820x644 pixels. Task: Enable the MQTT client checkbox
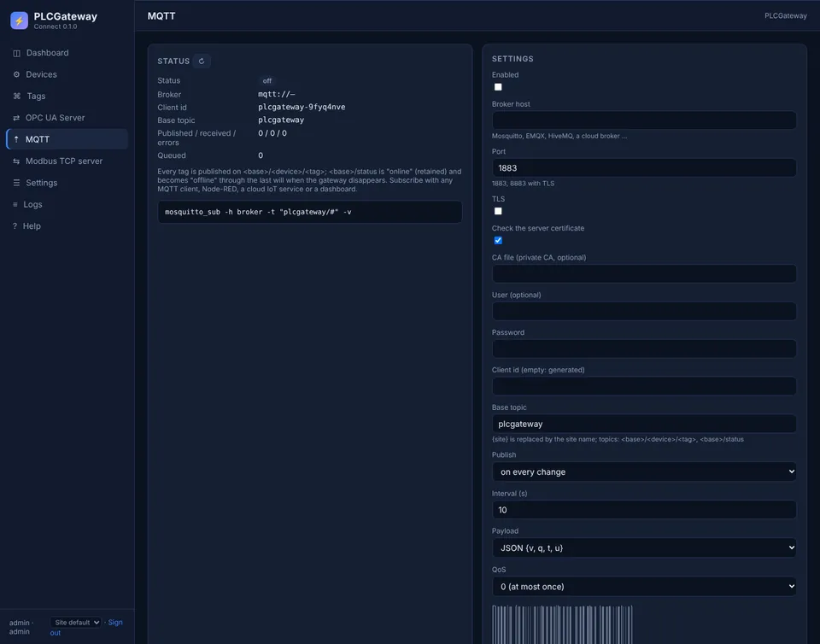point(498,87)
